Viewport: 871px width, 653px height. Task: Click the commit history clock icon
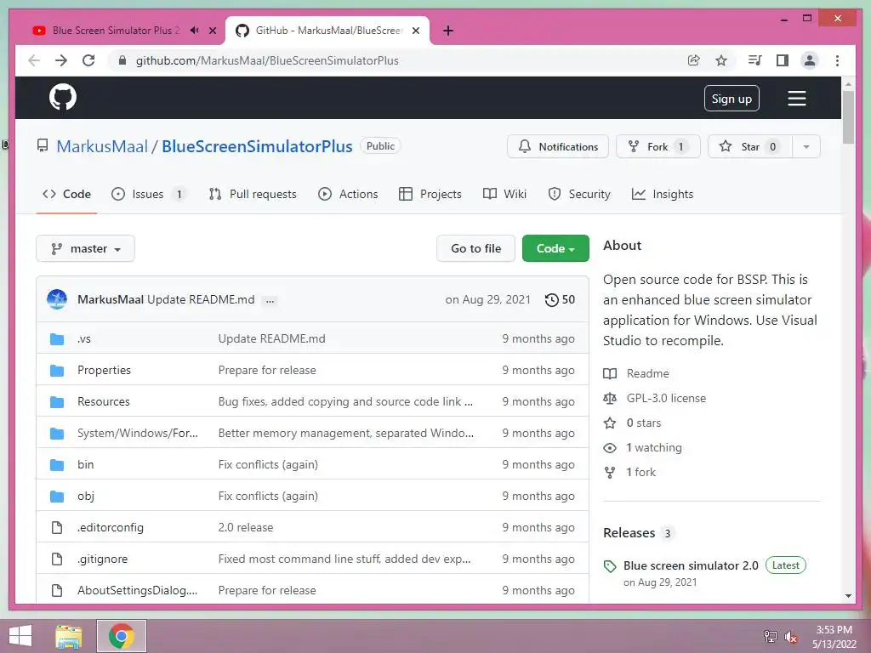551,300
